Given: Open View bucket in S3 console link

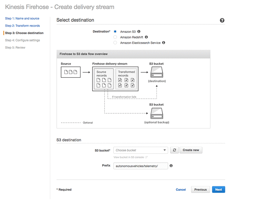Looking at the screenshot, I should (130, 157).
